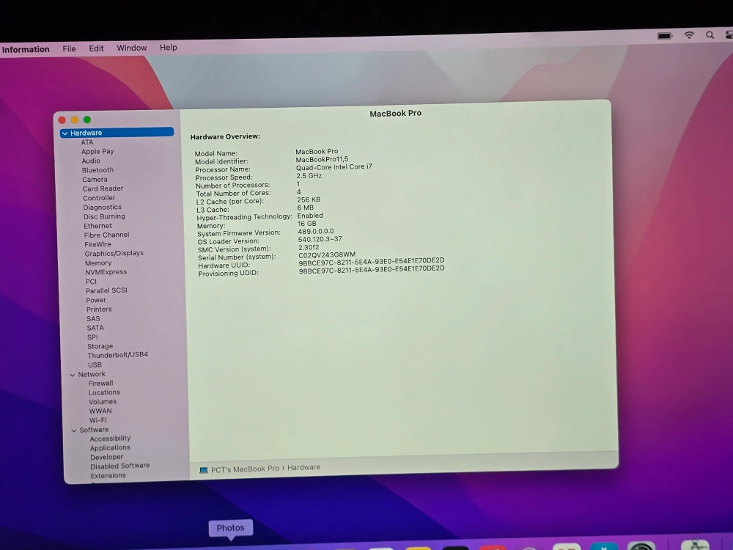
Task: Click the yellow minimize window button
Action: [74, 120]
